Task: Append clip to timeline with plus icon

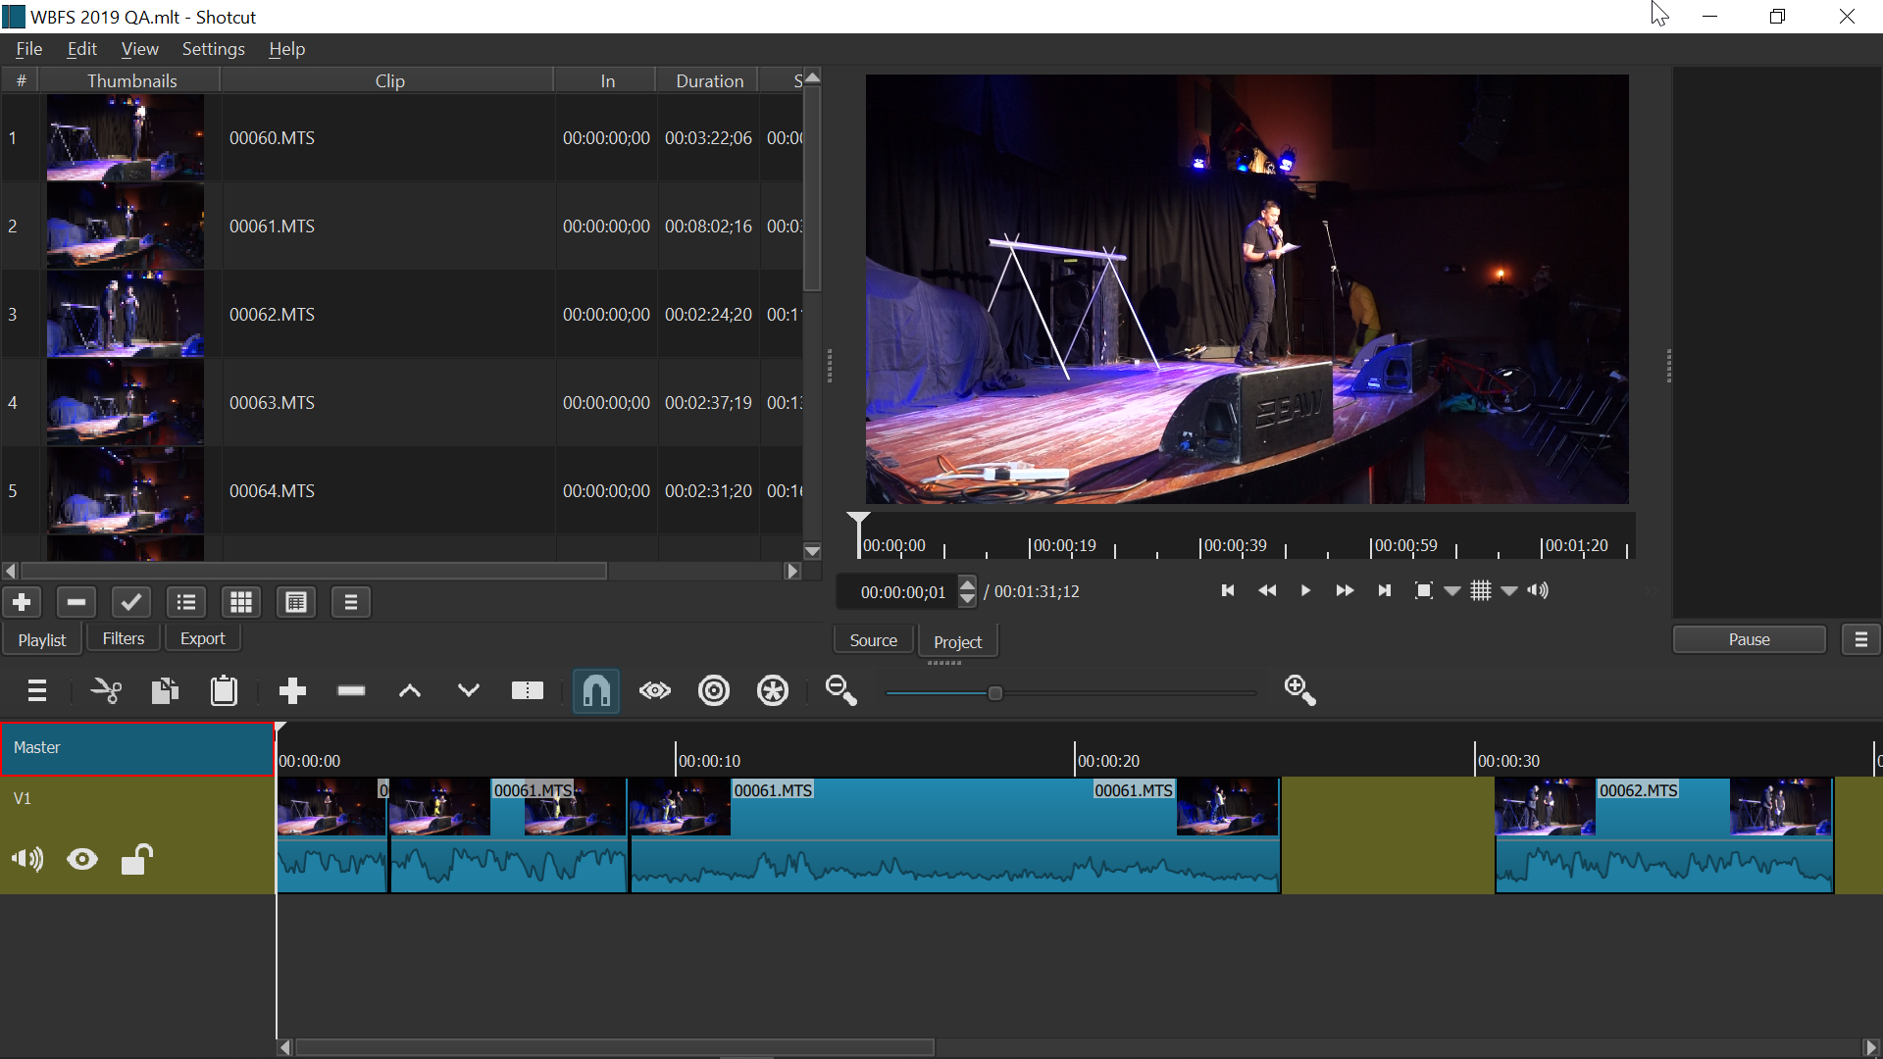Action: pos(291,690)
